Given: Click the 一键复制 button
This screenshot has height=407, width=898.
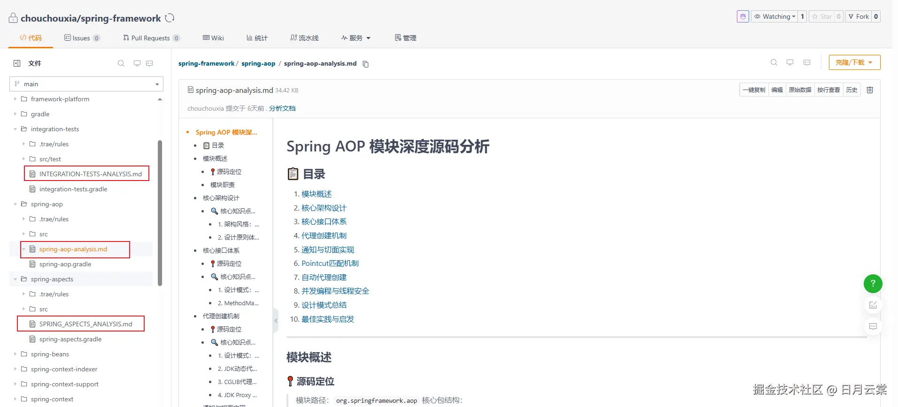Looking at the screenshot, I should [754, 90].
